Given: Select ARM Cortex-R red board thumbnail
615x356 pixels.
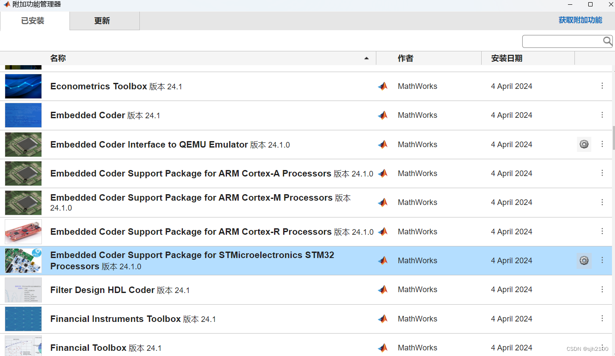Looking at the screenshot, I should tap(23, 232).
